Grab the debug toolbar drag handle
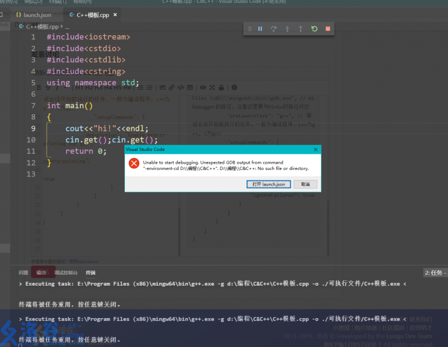Viewport: 448px width, 347px height. pyautogui.click(x=250, y=28)
